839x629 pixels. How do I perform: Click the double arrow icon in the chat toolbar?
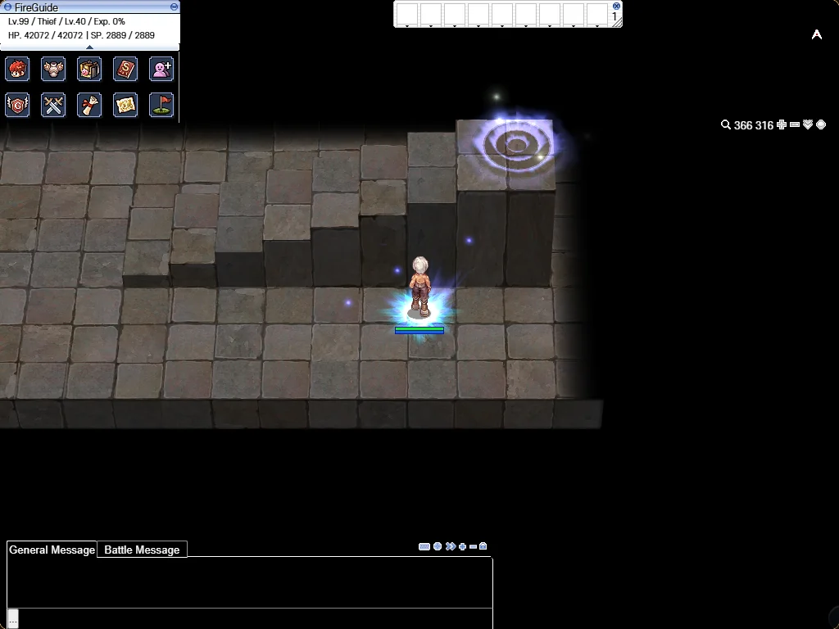tap(451, 546)
